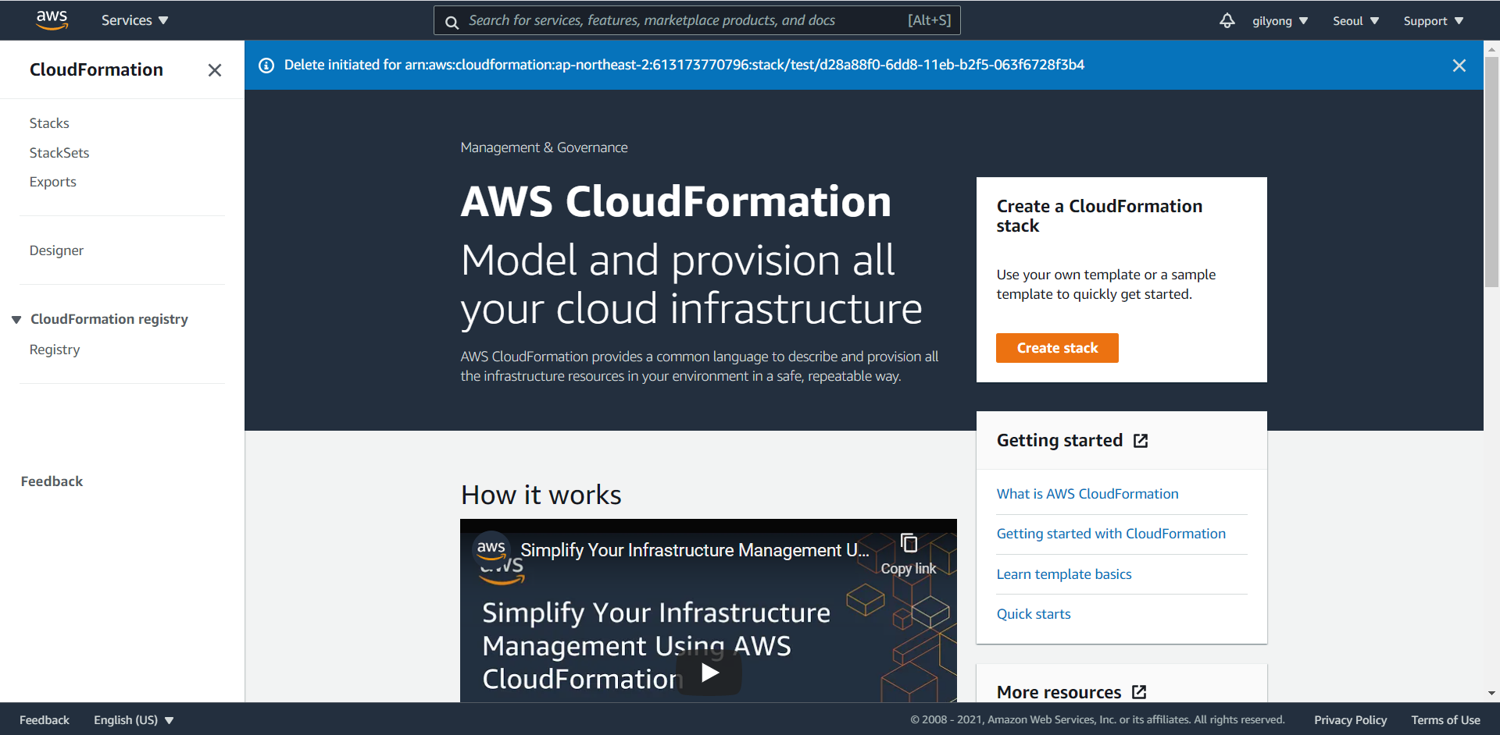Open the Services dropdown menu
Image resolution: width=1500 pixels, height=735 pixels.
(134, 20)
